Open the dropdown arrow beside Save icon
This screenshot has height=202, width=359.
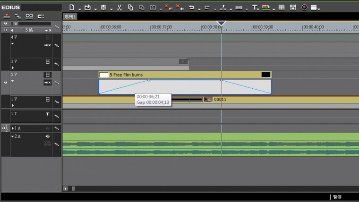(x=111, y=8)
